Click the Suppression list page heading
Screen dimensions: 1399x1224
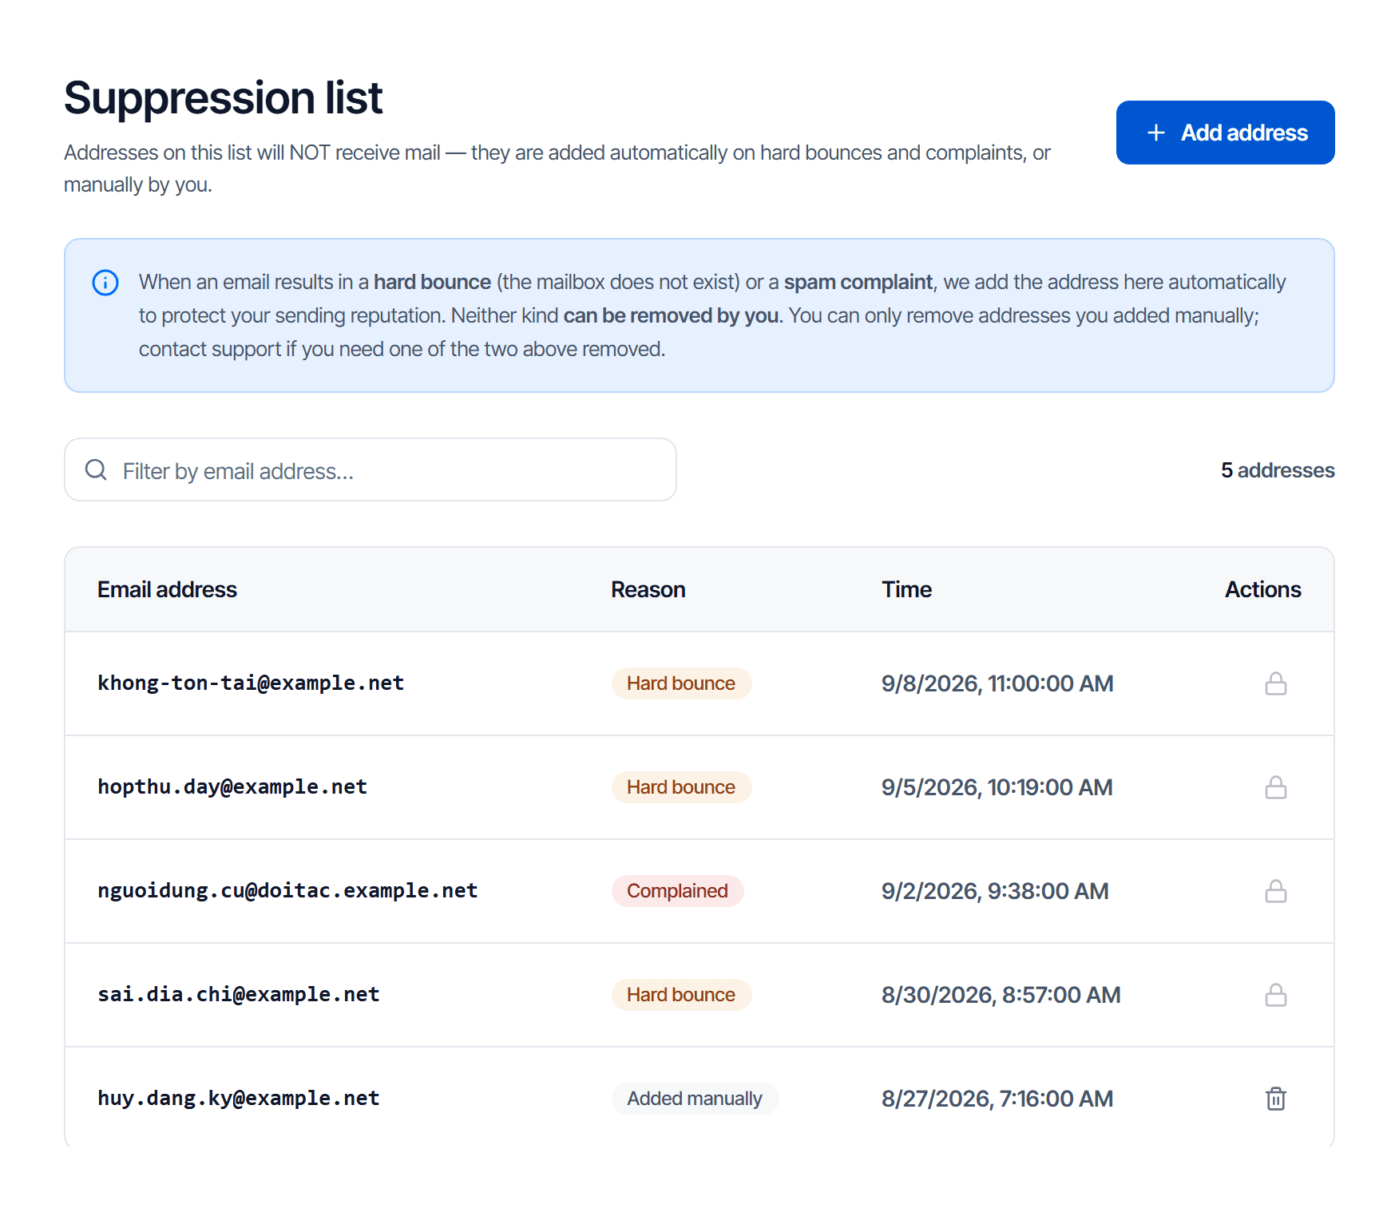click(x=224, y=97)
